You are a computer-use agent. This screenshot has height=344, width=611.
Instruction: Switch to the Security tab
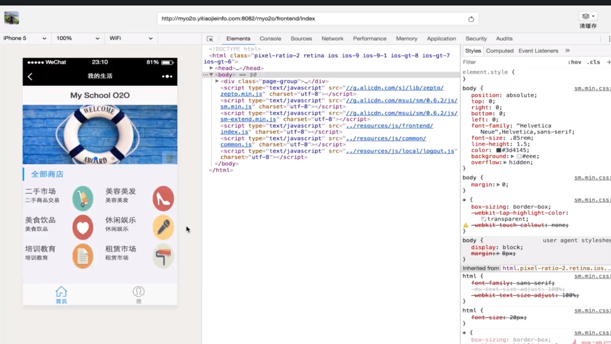pyautogui.click(x=476, y=39)
